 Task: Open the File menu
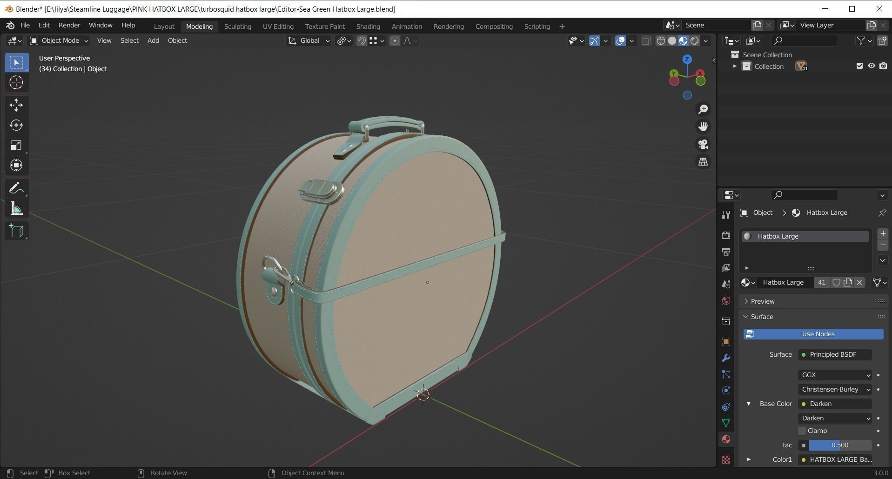click(x=25, y=26)
